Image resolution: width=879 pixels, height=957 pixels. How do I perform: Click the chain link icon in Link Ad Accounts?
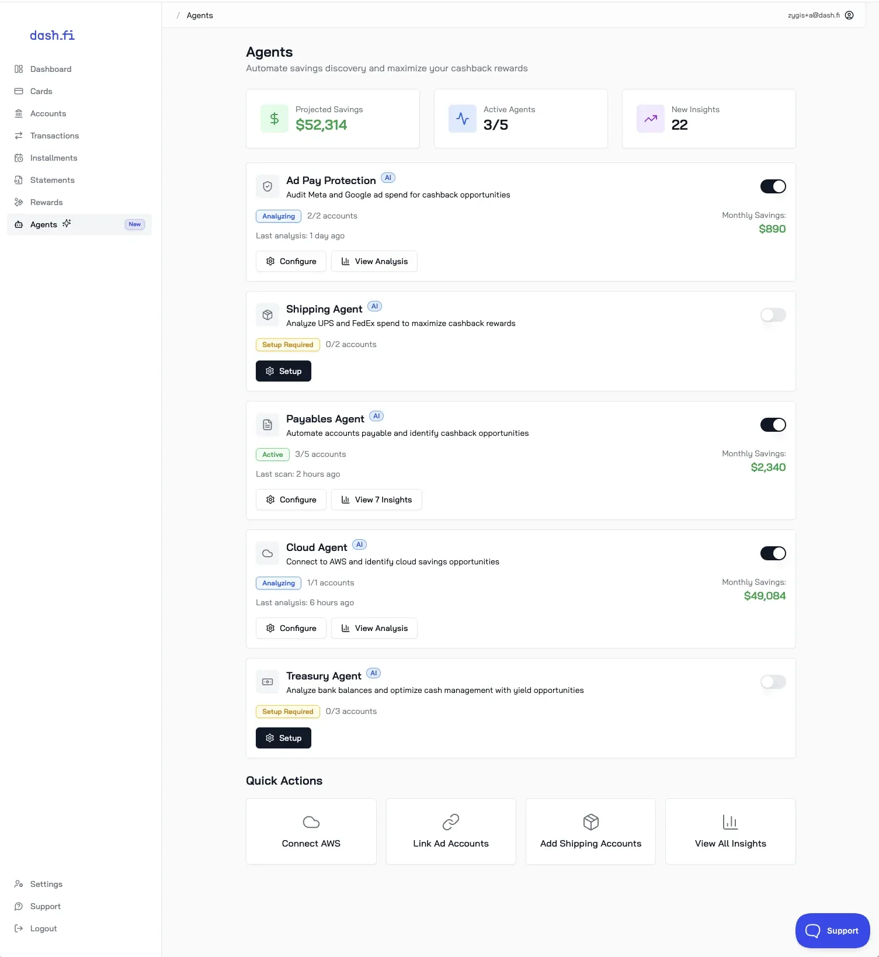coord(451,822)
